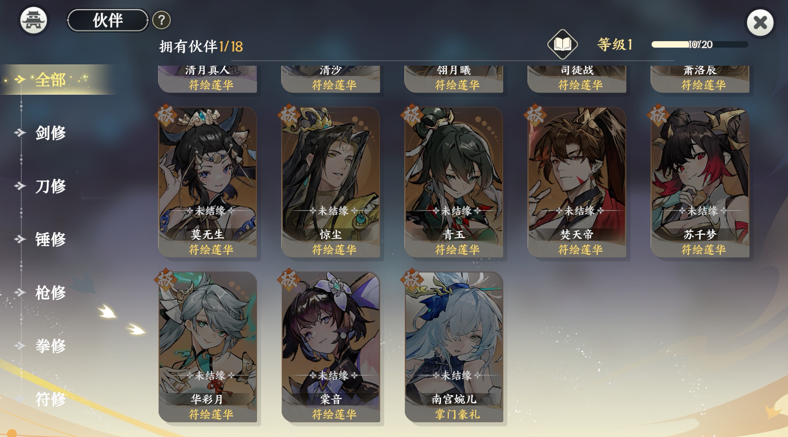Select the 焚天帝 companion card
The image size is (788, 437).
(577, 182)
